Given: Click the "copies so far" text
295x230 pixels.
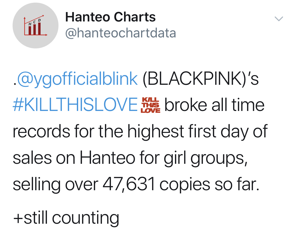Looking at the screenshot, I should coord(210,184).
